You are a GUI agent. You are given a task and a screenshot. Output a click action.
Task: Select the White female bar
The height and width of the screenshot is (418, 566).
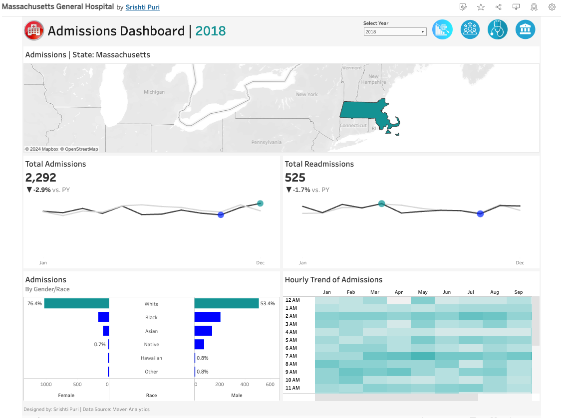point(76,303)
